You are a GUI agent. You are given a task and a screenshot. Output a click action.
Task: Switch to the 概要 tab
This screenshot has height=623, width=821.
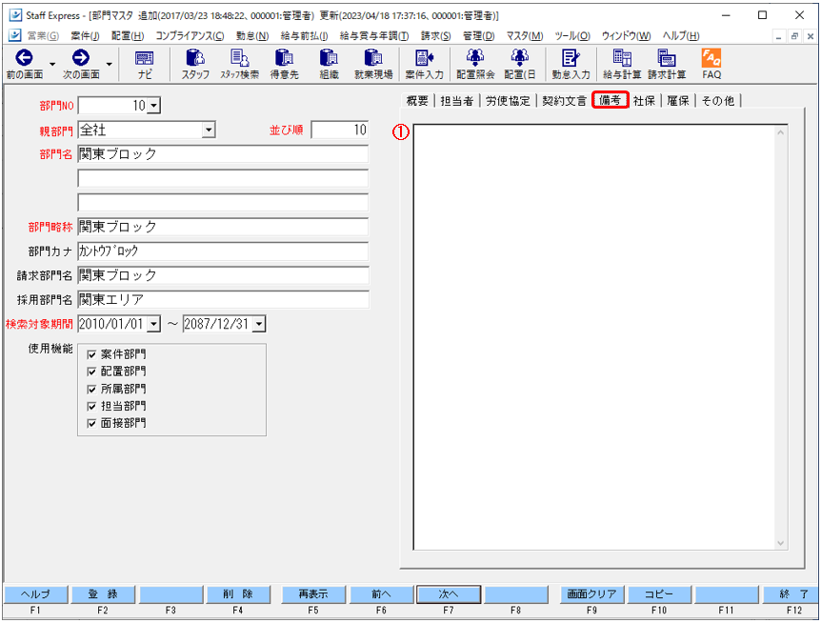point(417,101)
